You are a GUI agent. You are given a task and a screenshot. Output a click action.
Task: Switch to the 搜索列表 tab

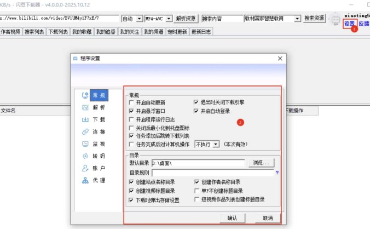[x=34, y=32]
